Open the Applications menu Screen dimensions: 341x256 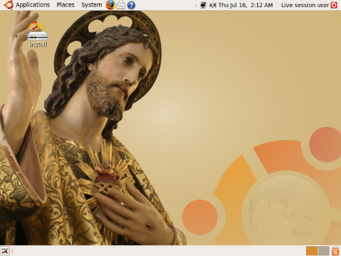point(32,5)
